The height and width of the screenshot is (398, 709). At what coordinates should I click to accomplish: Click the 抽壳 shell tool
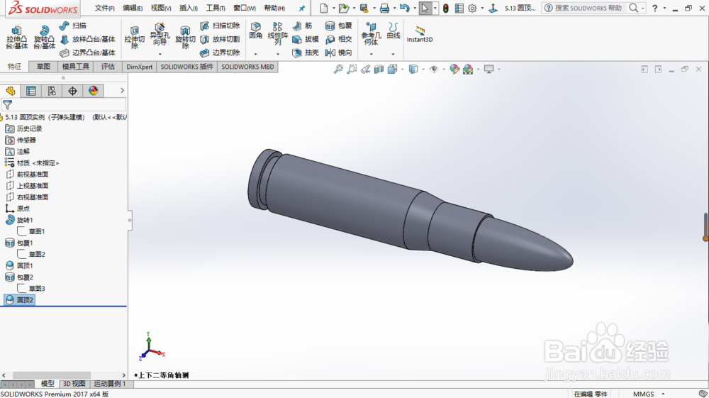(305, 53)
